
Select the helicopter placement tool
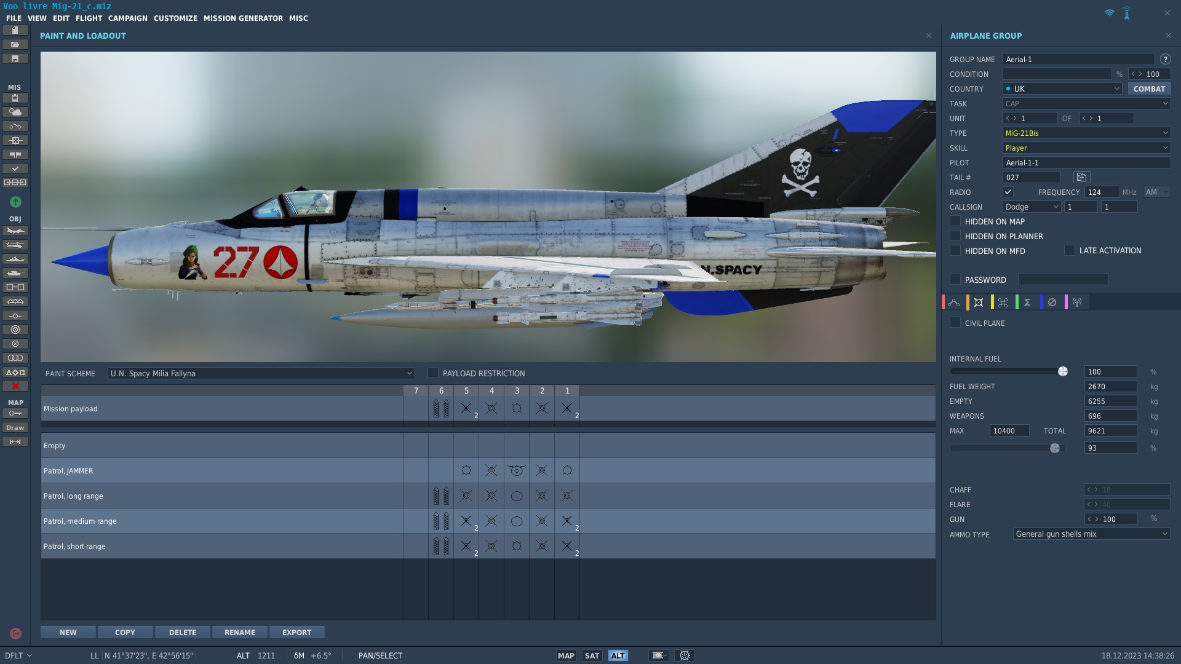pyautogui.click(x=15, y=245)
